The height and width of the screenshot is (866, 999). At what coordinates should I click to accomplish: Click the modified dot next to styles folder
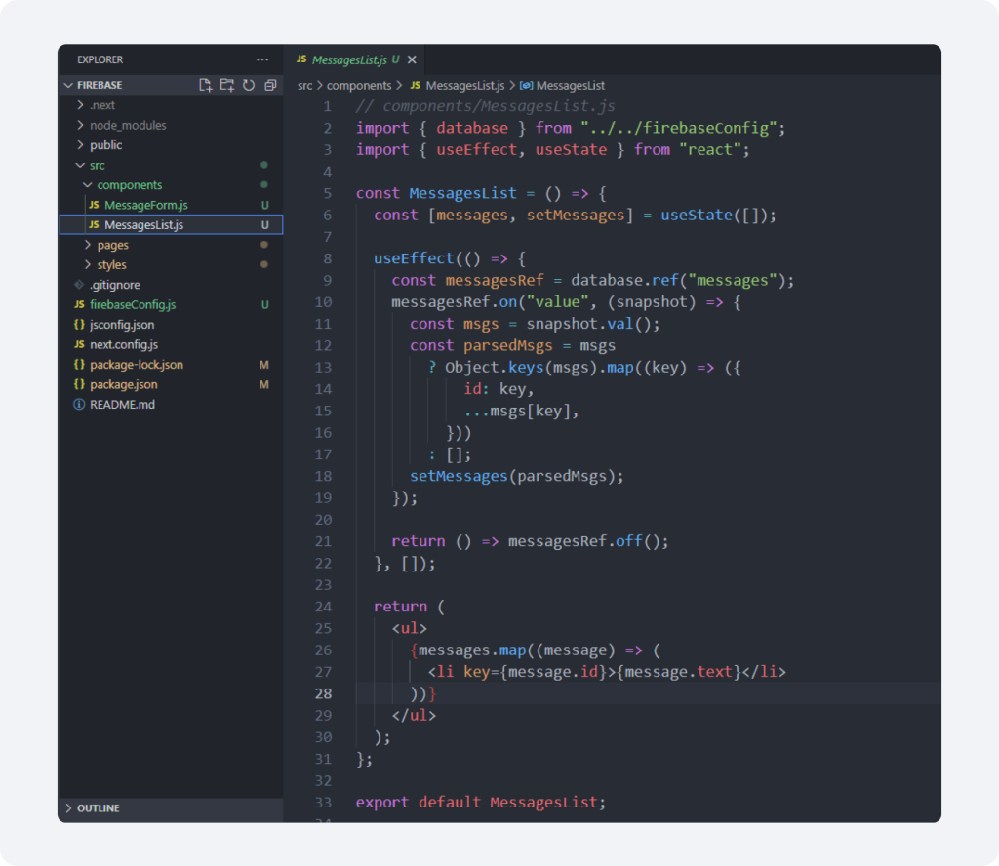(263, 264)
